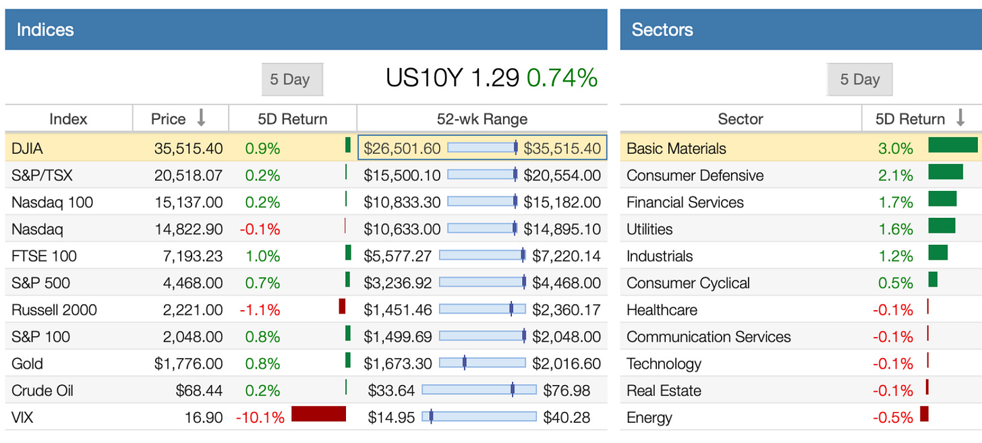
Task: Click the Sectors 5D Return sort arrow
Action: (961, 119)
